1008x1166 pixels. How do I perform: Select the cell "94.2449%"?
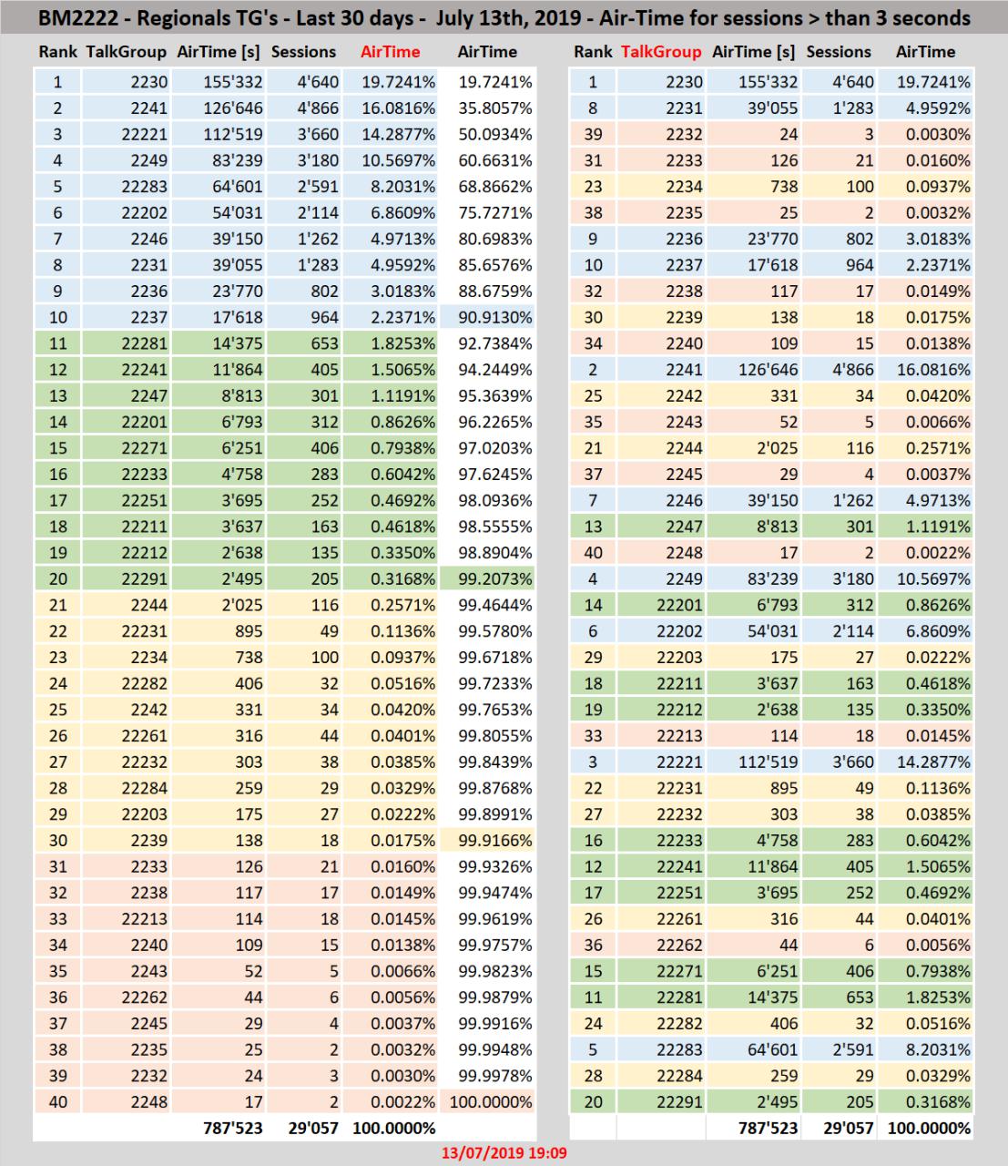tap(488, 370)
